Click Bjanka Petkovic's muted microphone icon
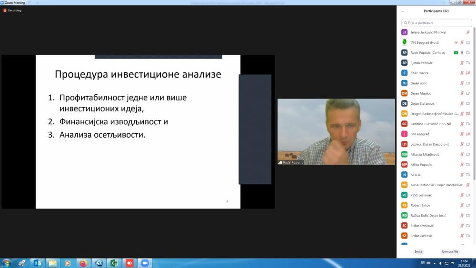Image resolution: width=476 pixels, height=268 pixels. (x=462, y=63)
